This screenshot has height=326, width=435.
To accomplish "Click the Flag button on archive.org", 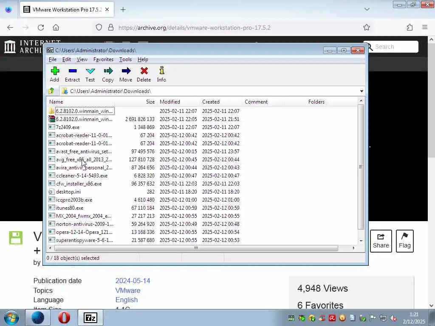I will (x=404, y=241).
